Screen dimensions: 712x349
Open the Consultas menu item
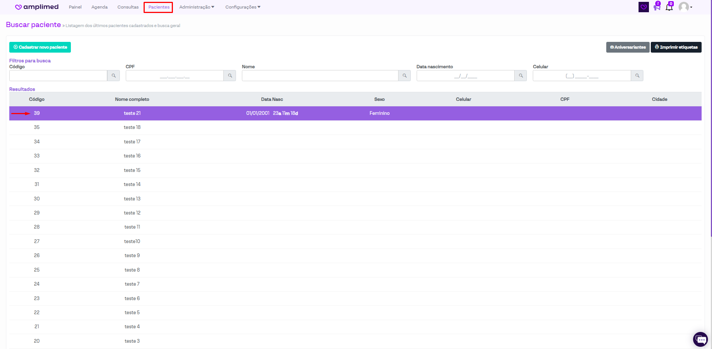click(x=128, y=7)
